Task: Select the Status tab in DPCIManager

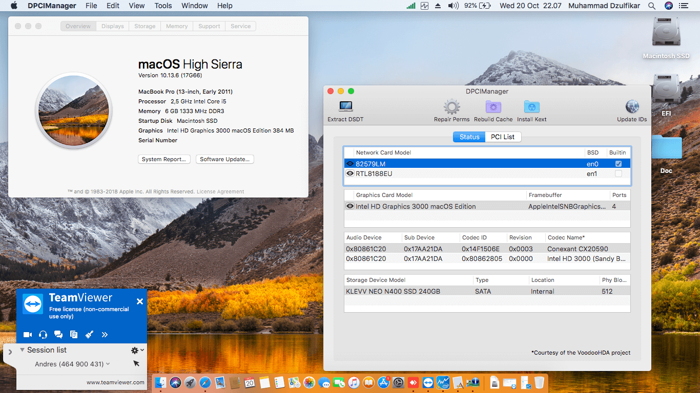Action: tap(469, 137)
